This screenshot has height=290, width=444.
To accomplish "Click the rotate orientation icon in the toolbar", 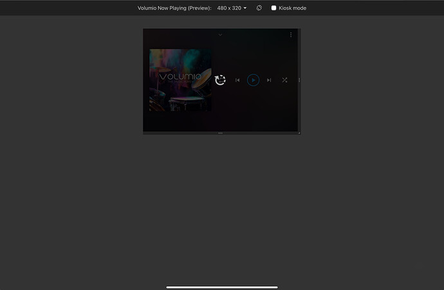I will [x=259, y=8].
